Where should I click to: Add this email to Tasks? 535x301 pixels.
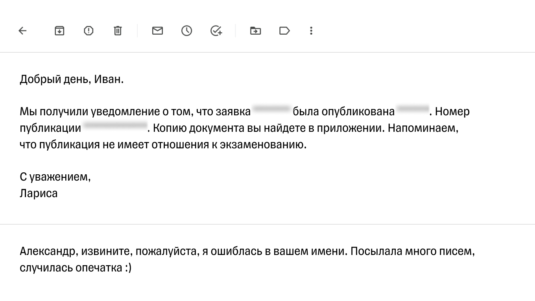(x=216, y=31)
